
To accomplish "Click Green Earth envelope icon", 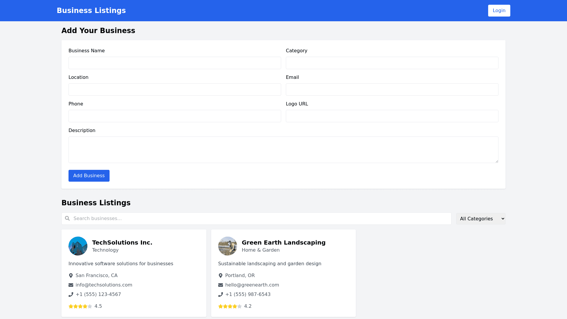I will click(x=221, y=285).
